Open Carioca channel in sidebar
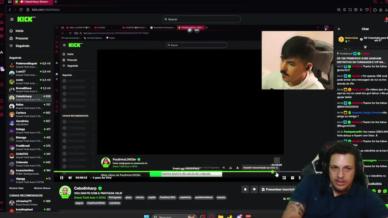This screenshot has height=218, width=388. point(30,114)
